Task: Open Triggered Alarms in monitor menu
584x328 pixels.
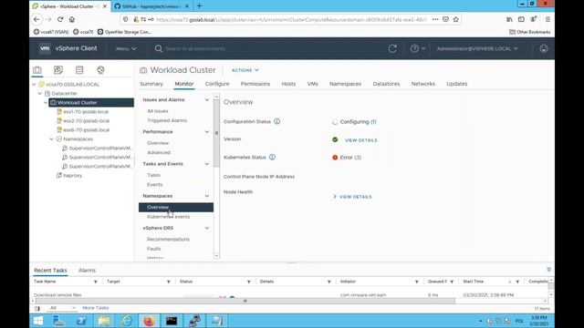Action: 167,120
